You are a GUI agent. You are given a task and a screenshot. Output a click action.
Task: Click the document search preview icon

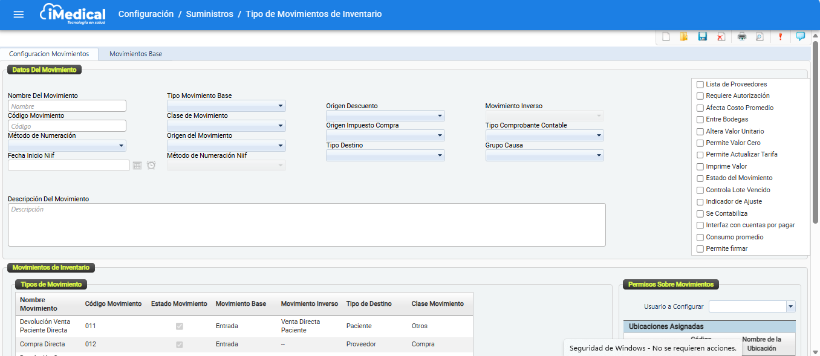point(760,37)
